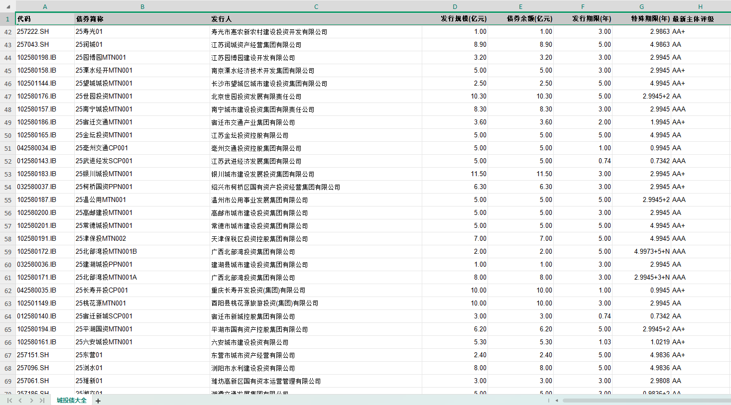731x405 pixels.
Task: Select row 62 header
Action: (7, 291)
